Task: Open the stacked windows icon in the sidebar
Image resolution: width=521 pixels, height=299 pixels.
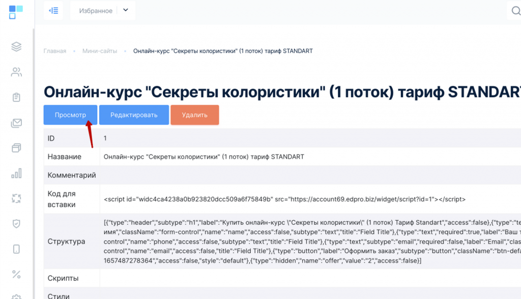Action: (16, 148)
